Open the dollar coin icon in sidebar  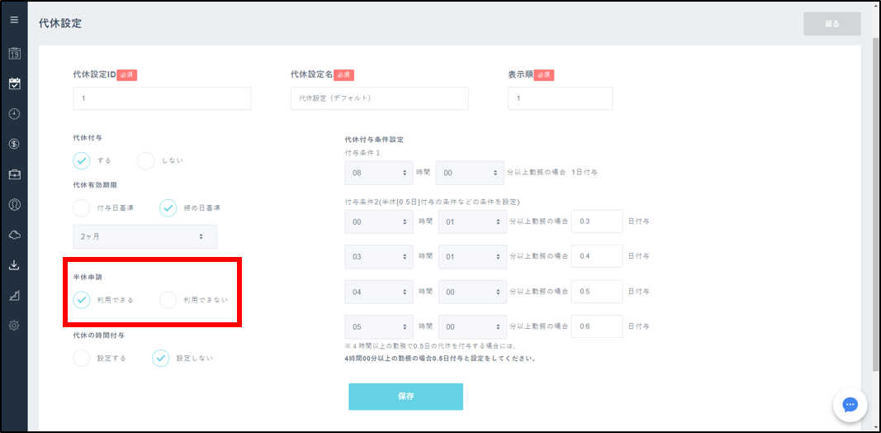click(x=14, y=144)
